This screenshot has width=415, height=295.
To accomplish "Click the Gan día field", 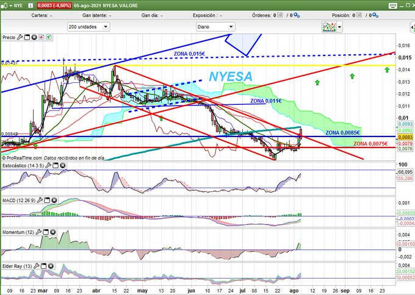I will [152, 16].
